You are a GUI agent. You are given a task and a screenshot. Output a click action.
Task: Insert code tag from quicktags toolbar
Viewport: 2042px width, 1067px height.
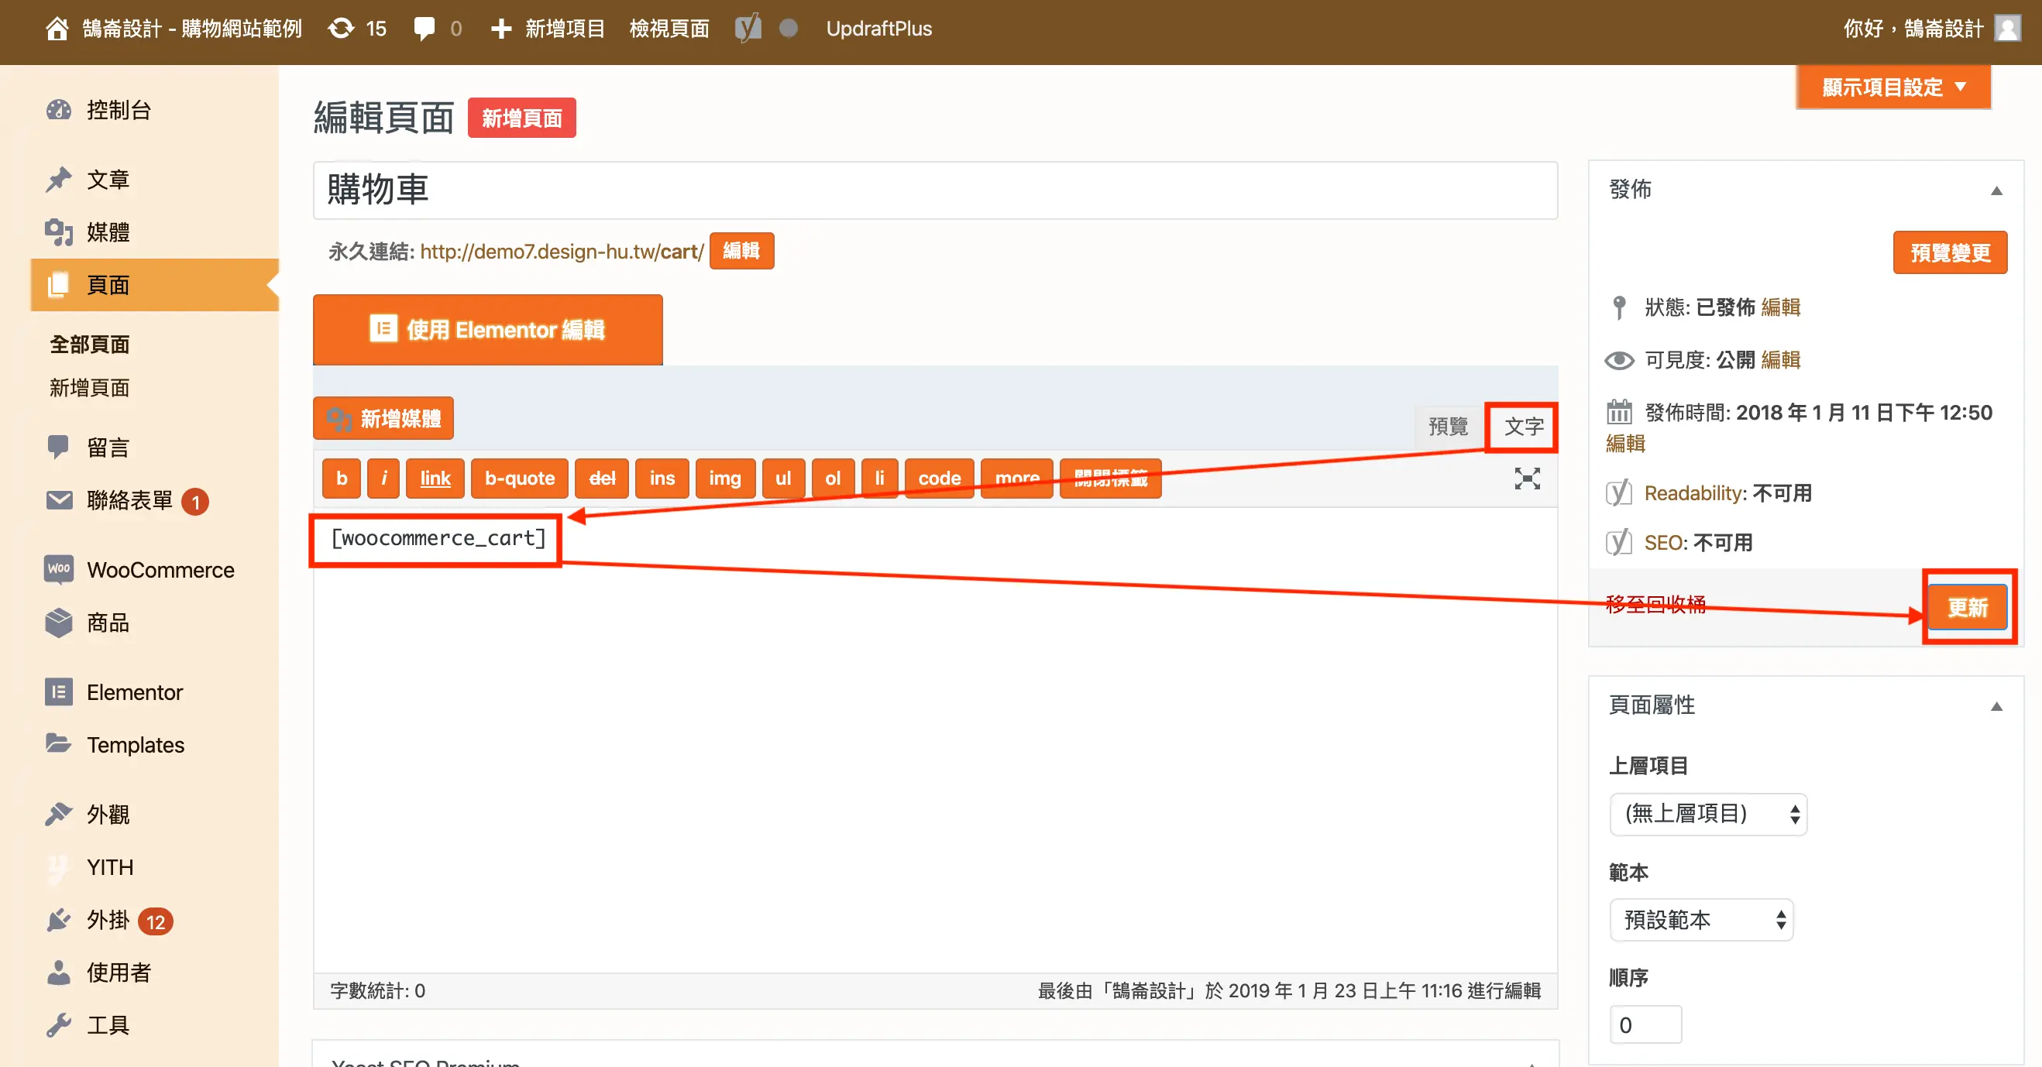(939, 479)
